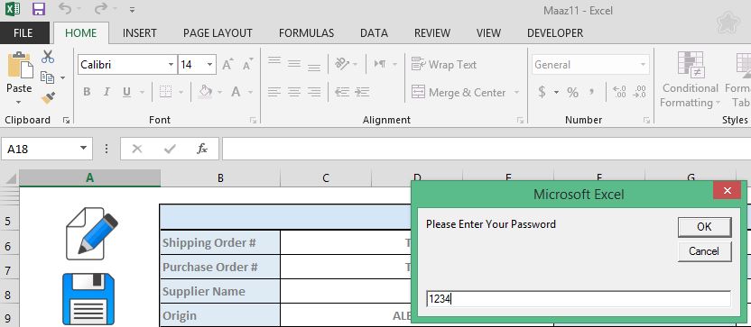
Task: Open the Underline style dropdown arrow
Action: (x=143, y=92)
